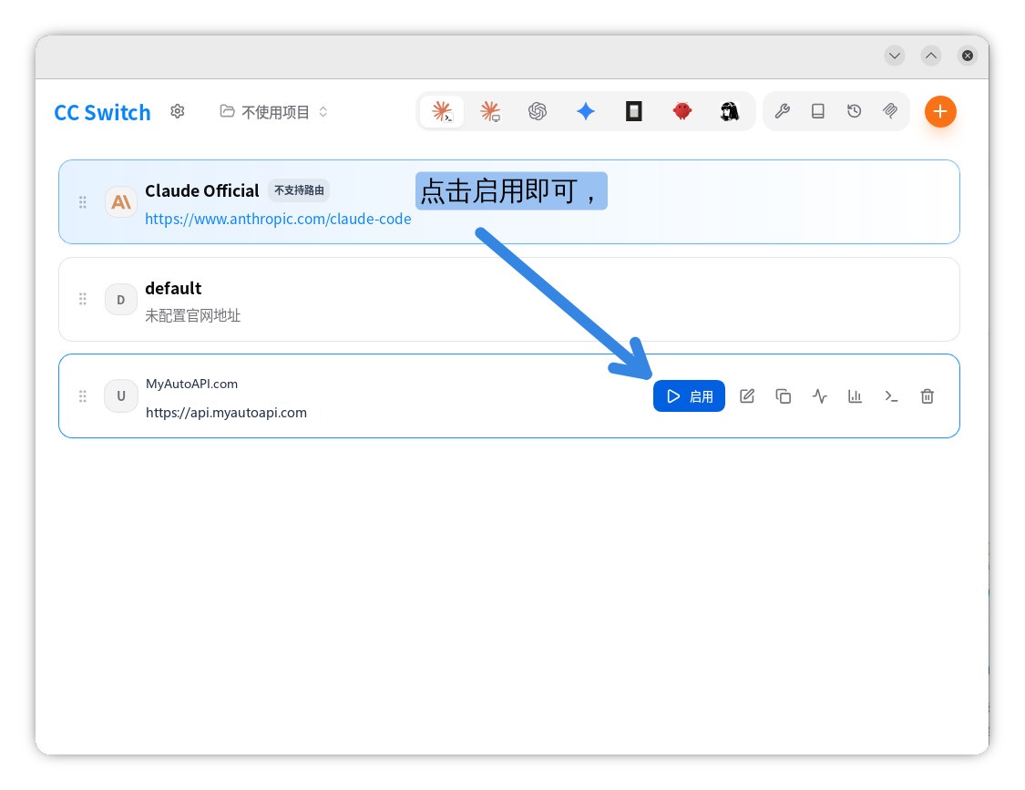The width and height of the screenshot is (1025, 790).
Task: Switch to the Gemini blue star tab
Action: point(586,111)
